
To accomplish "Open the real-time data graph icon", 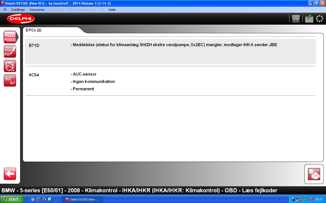I will (10, 66).
